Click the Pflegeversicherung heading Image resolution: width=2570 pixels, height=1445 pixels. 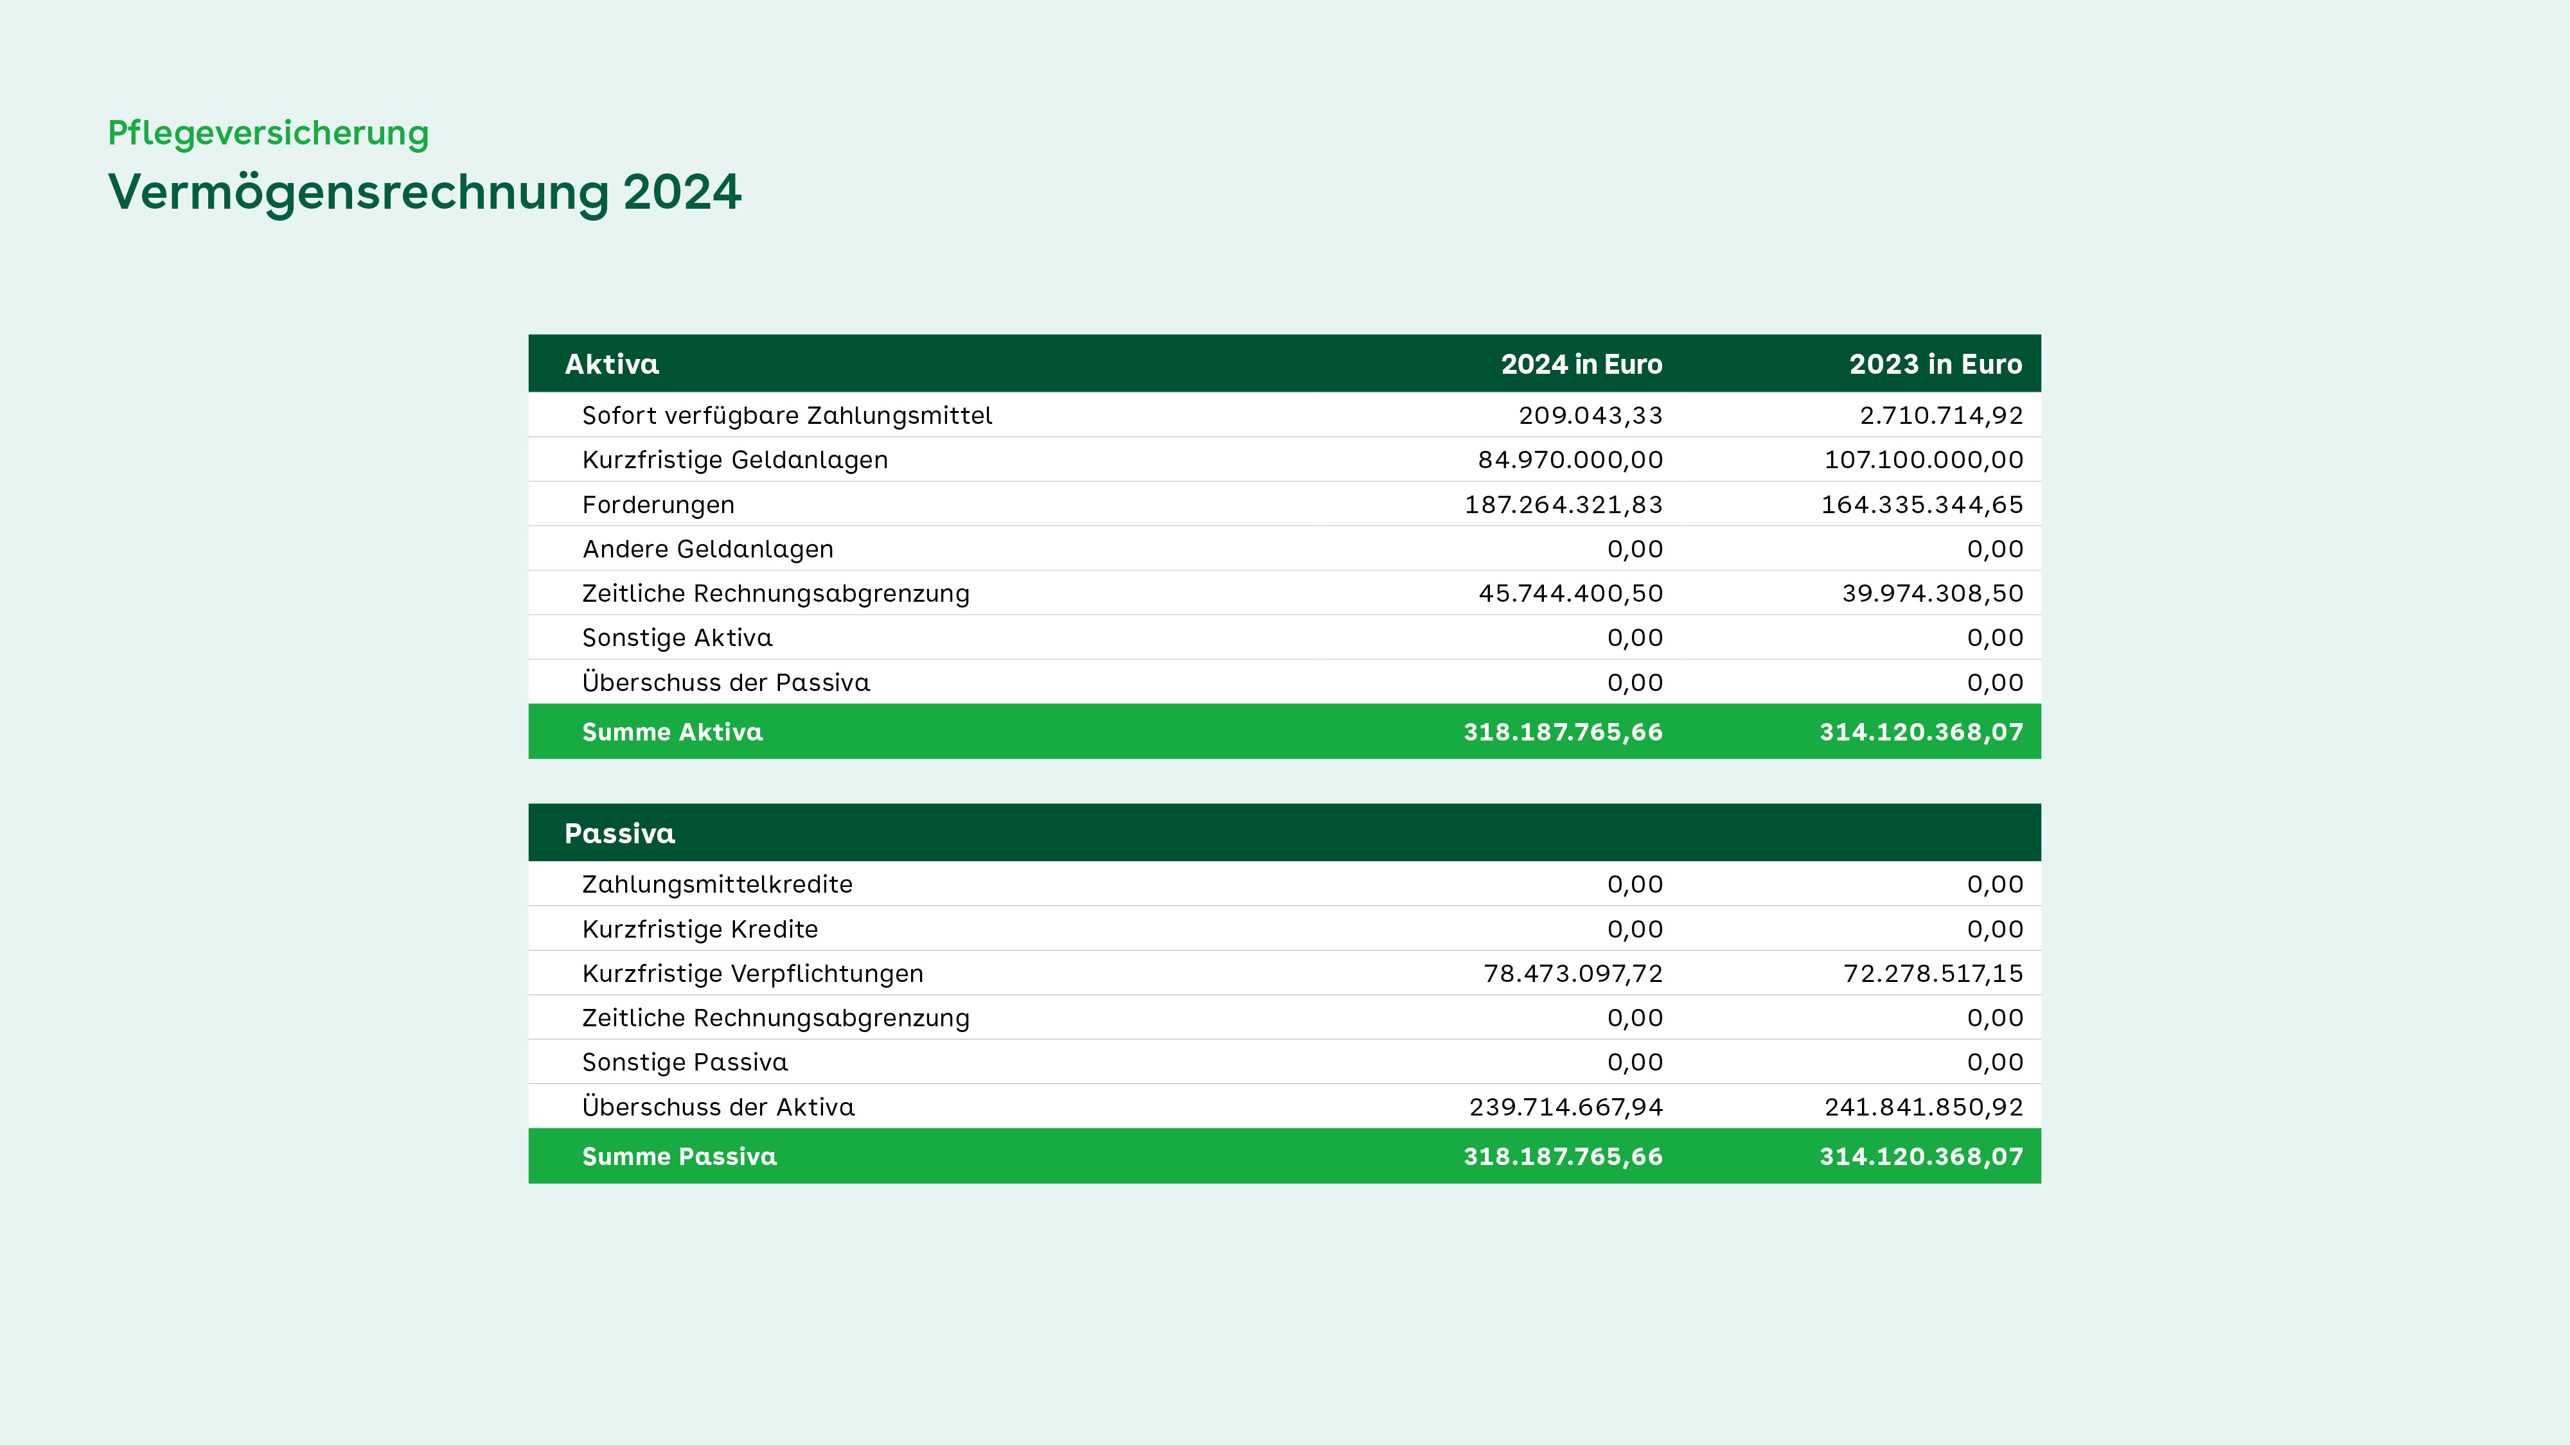pyautogui.click(x=267, y=133)
